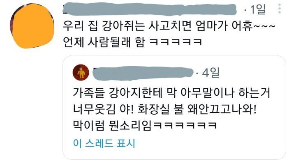This screenshot has width=296, height=168.
Task: Click the 'ㅋㅋㅋㅋㅋㅋ' laughter in quoted tweet
Action: point(185,125)
